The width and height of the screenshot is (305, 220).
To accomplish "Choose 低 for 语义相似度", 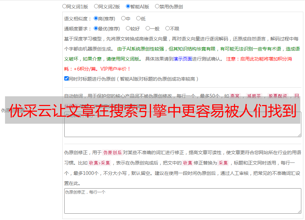I will pos(138,18).
